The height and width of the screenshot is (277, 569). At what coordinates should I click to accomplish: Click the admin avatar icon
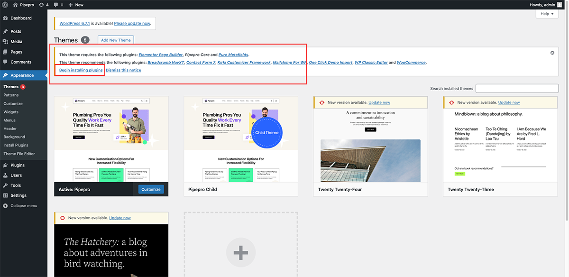[x=560, y=5]
